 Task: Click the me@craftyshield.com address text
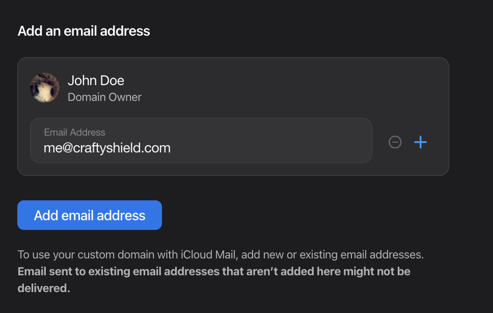pyautogui.click(x=107, y=148)
